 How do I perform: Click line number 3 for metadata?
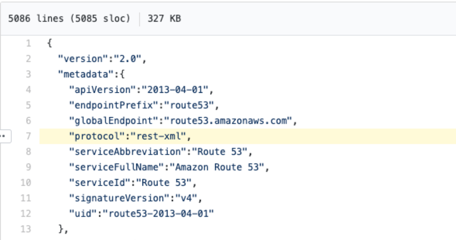(28, 74)
